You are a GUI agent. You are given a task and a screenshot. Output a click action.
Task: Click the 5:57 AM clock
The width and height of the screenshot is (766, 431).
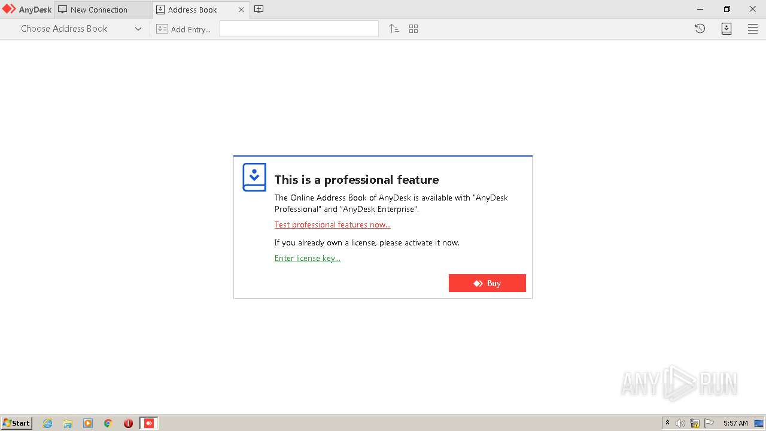[735, 423]
